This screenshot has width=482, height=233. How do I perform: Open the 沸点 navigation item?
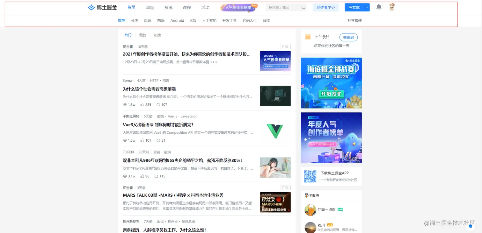click(x=150, y=7)
